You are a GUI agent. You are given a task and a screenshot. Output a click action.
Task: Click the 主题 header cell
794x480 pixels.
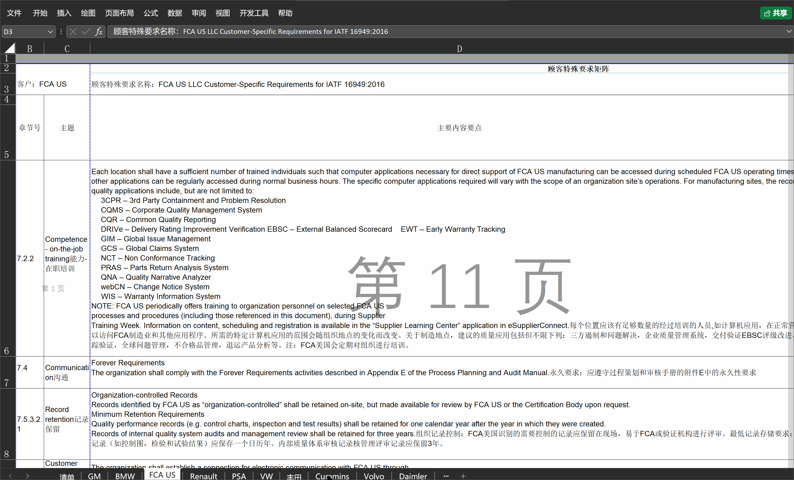pyautogui.click(x=67, y=128)
